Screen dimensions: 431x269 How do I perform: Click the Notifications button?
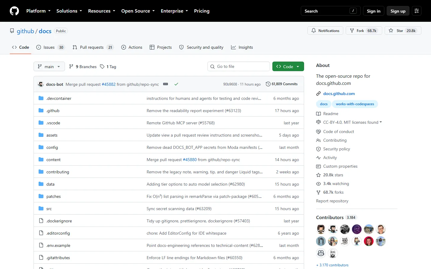click(x=325, y=30)
